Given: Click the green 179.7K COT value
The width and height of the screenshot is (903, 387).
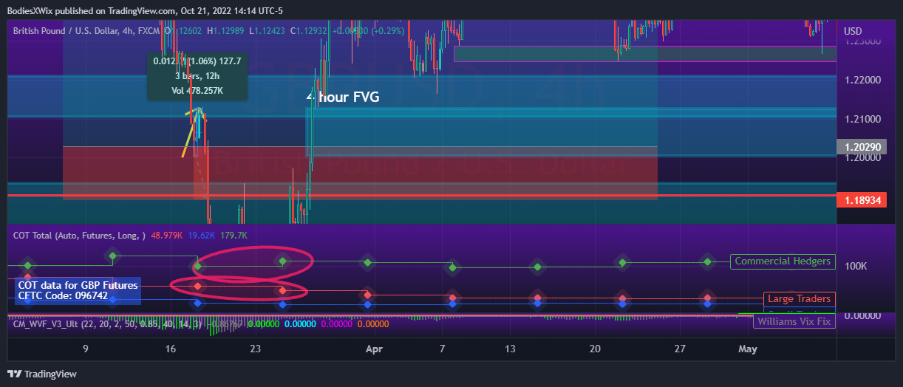Looking at the screenshot, I should [234, 236].
